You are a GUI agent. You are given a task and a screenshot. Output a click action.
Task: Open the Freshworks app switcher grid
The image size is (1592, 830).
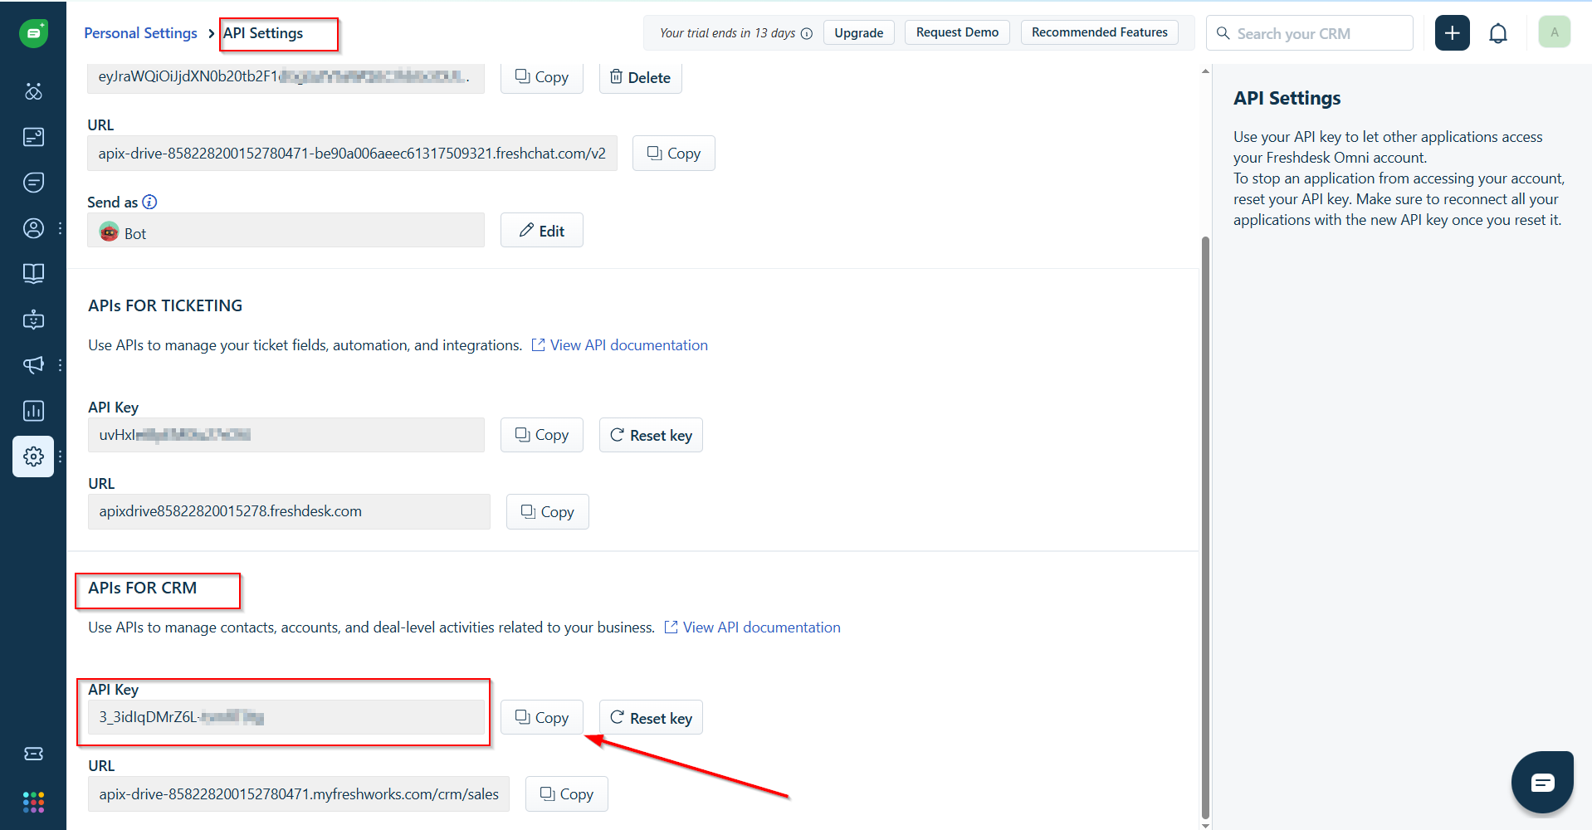(x=33, y=802)
